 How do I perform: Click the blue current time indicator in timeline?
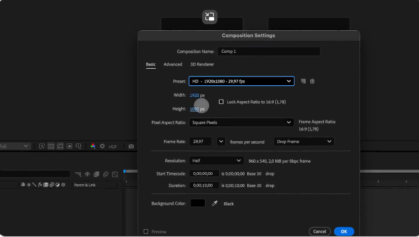pos(124,172)
